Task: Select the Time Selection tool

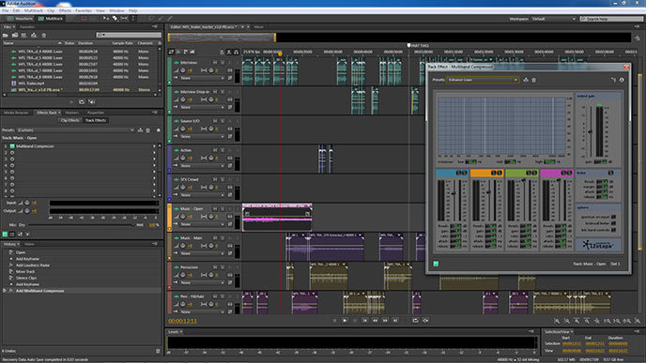Action: [133, 19]
